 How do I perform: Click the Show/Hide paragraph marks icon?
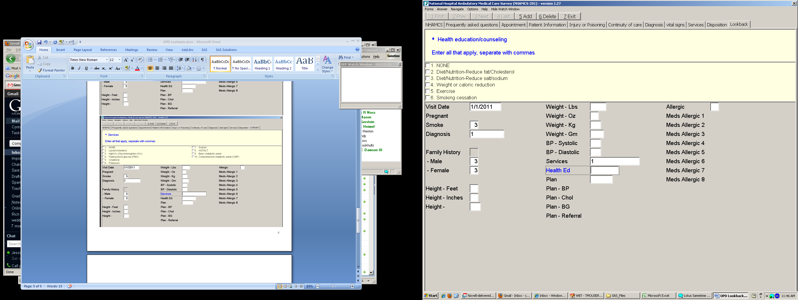202,60
